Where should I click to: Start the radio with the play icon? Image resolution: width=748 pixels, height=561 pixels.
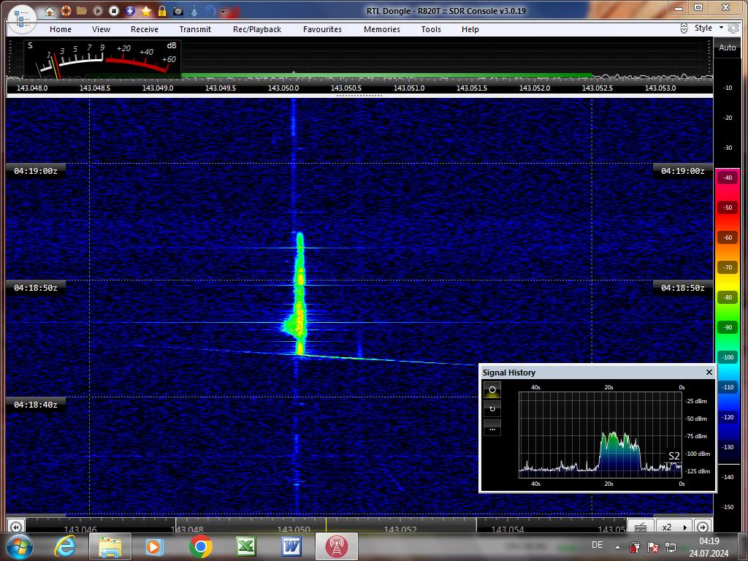[98, 11]
